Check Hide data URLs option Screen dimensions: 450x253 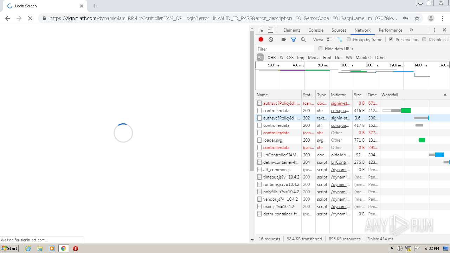[x=321, y=48]
